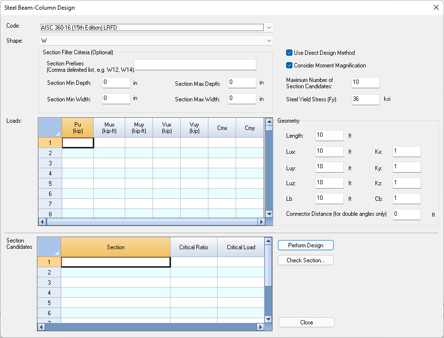Viewport: 444px width, 338px height.
Task: Click the Perform Design button
Action: pos(306,245)
